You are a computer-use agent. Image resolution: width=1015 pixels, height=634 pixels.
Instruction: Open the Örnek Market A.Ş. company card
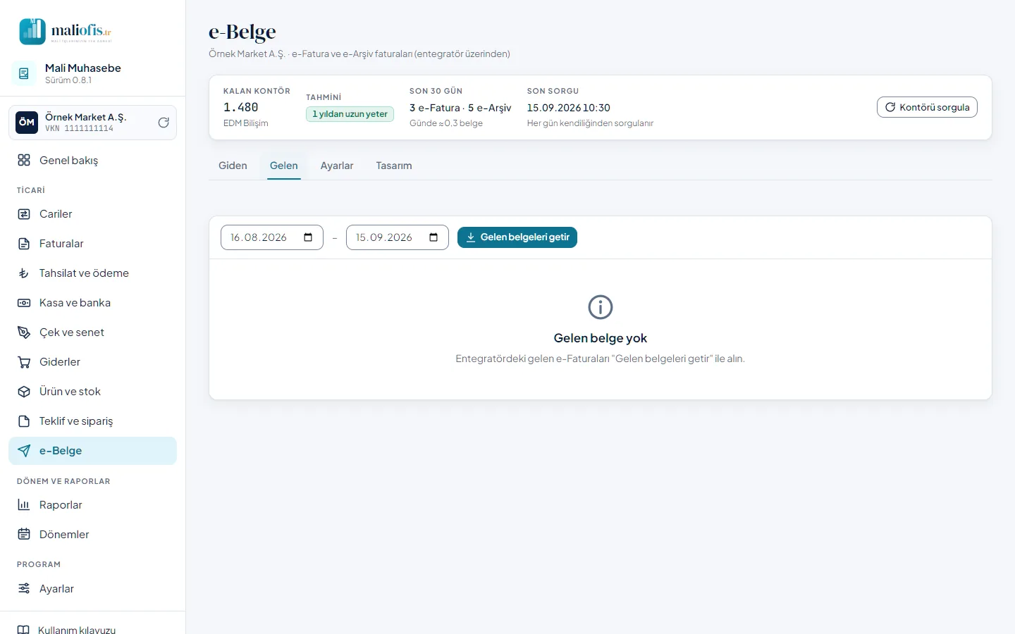click(92, 123)
